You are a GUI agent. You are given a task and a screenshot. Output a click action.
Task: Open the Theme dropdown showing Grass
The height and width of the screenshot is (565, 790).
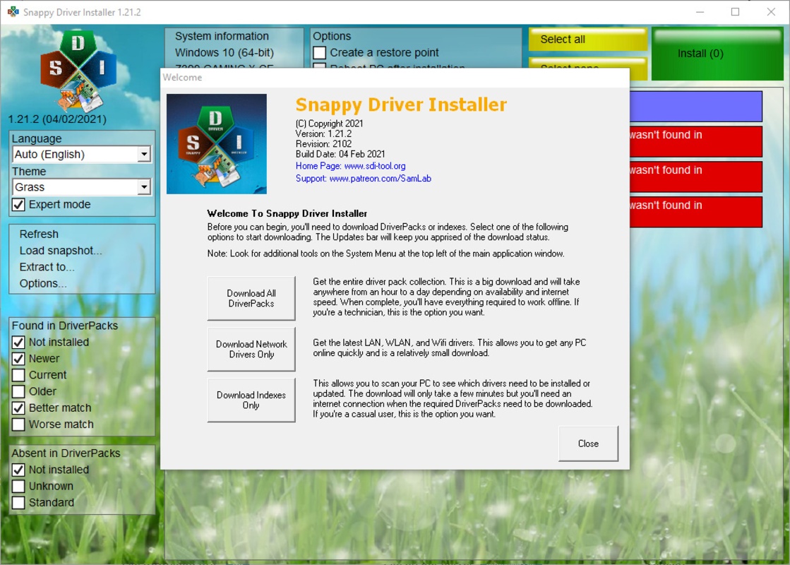[145, 186]
